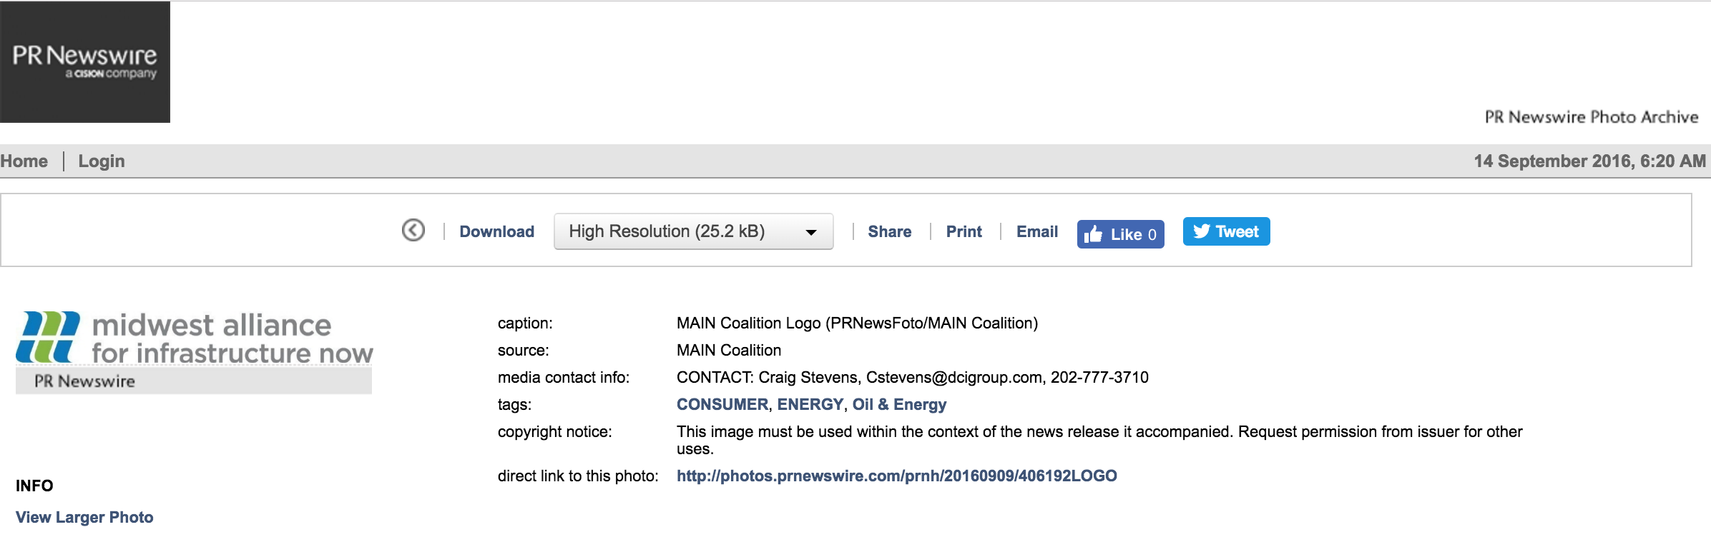
Task: Click the Email link
Action: (1036, 231)
